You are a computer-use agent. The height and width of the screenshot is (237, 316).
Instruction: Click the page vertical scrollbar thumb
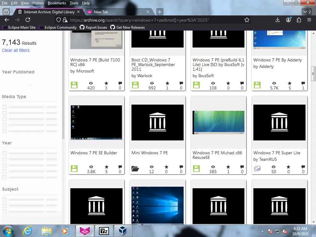coord(313,73)
